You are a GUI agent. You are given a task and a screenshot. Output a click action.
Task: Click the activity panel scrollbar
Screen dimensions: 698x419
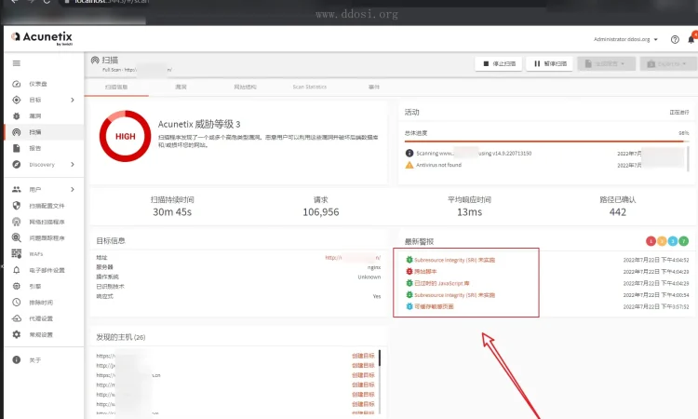(688, 158)
